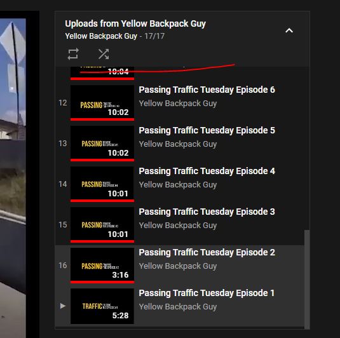Open Passing Traffic Tuesday Episode 5 title
Viewport: 340px width, 338px height.
click(207, 130)
